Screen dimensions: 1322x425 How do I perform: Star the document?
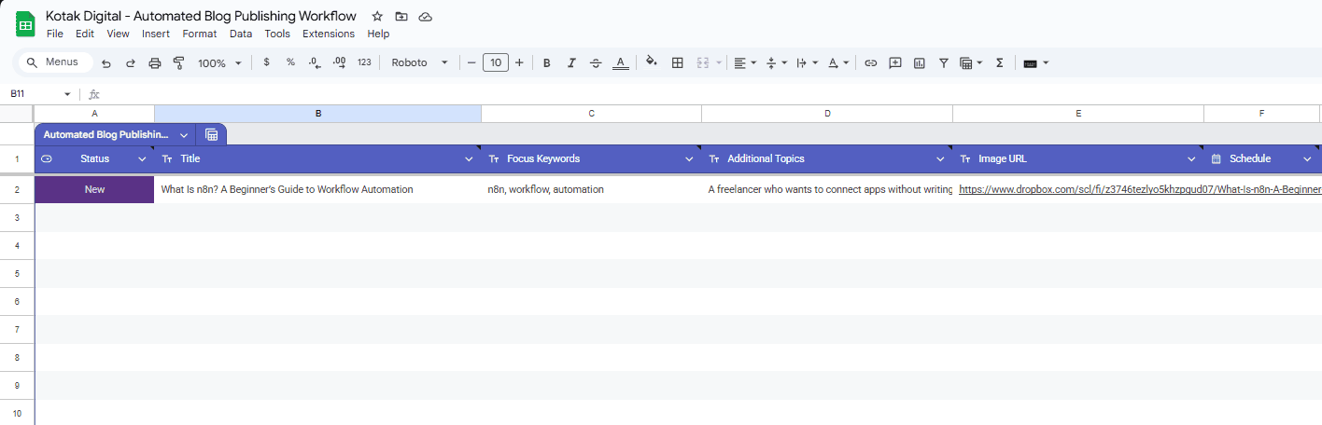pos(377,17)
